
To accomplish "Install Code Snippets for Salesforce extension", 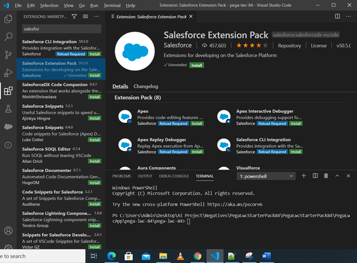I will coord(95,204).
